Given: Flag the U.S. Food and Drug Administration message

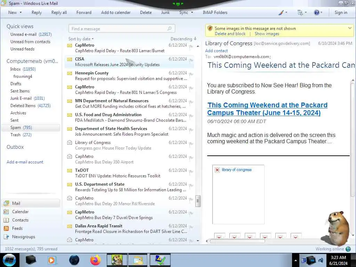Looking at the screenshot, I should click(x=191, y=116).
